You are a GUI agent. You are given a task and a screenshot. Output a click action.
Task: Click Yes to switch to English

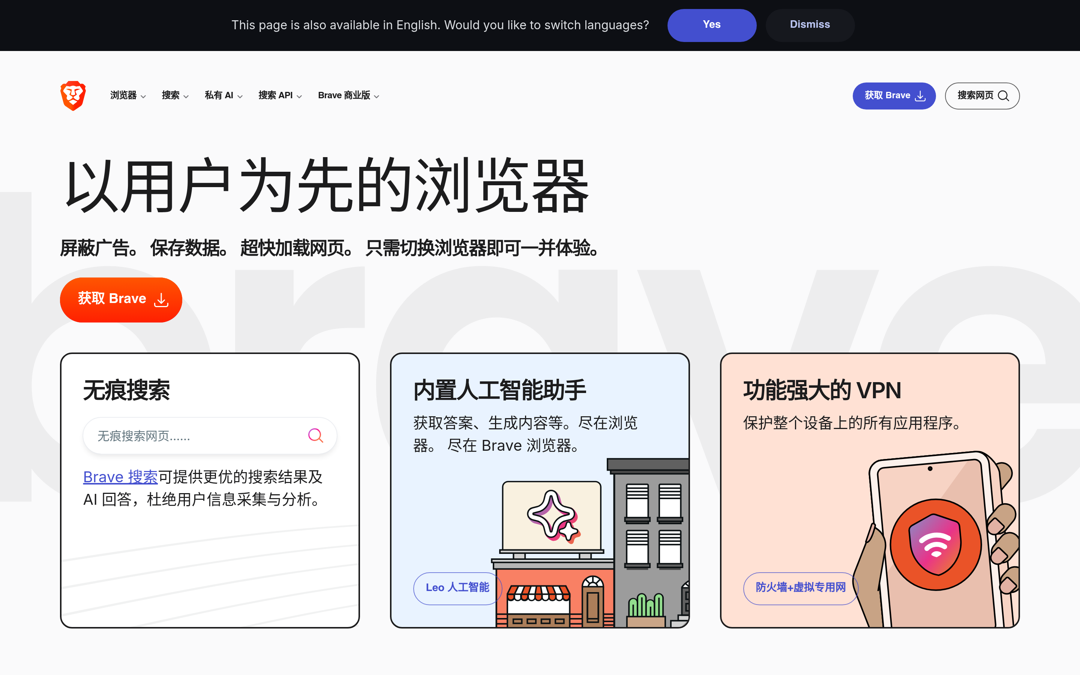[712, 25]
